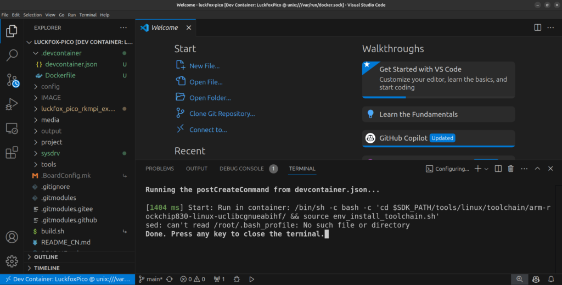This screenshot has height=285, width=562.
Task: Click the Dev Container remote indicator
Action: click(68, 280)
